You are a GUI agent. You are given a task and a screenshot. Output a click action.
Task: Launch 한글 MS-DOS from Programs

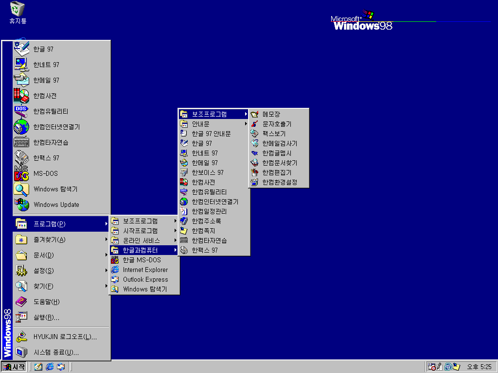144,260
